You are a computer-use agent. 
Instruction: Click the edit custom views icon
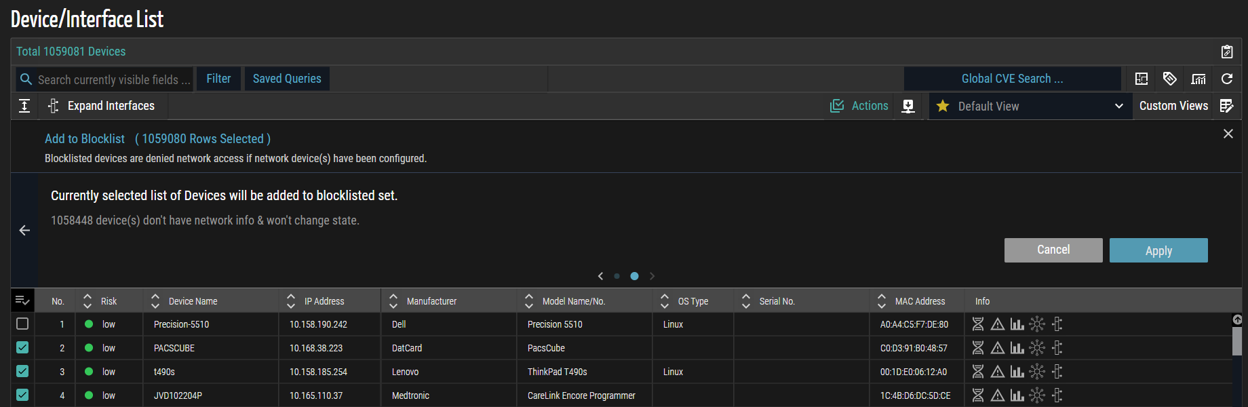pos(1226,106)
